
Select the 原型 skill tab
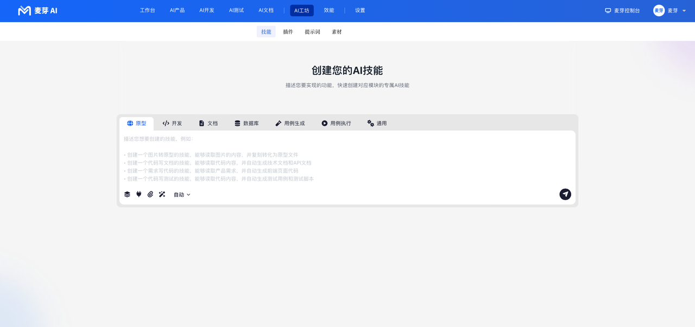coord(136,123)
